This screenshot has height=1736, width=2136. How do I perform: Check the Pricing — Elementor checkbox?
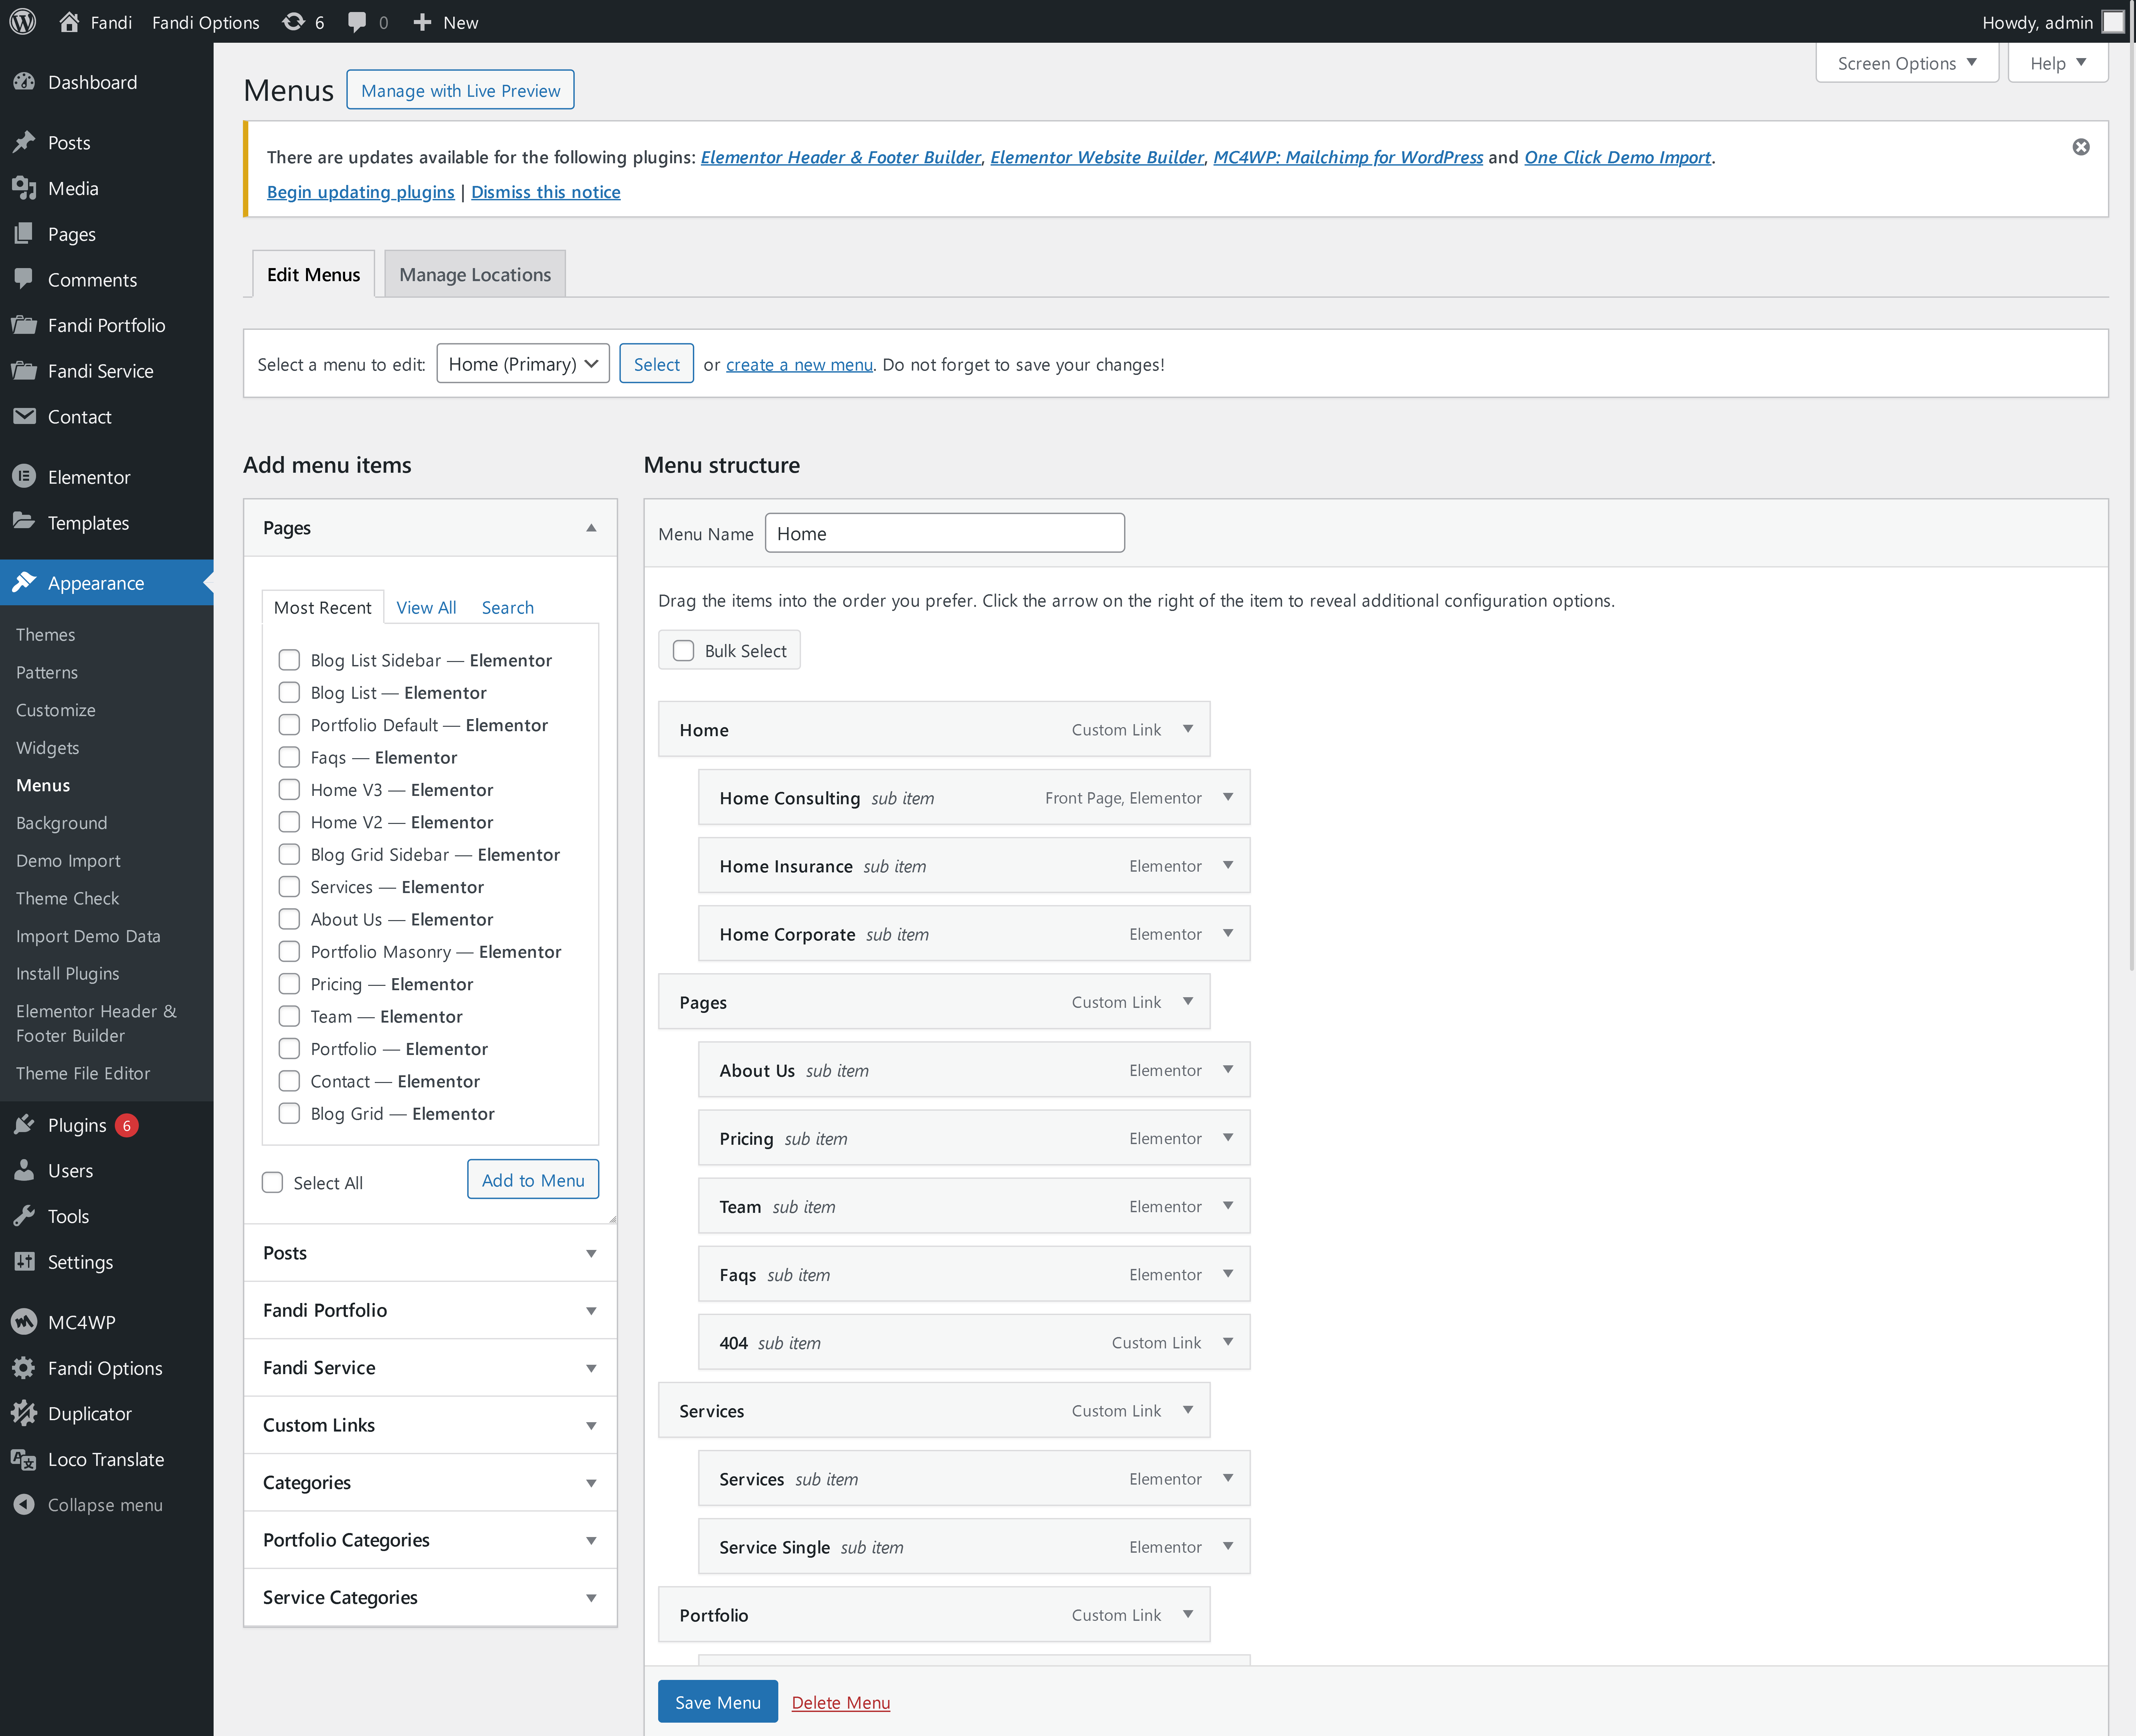click(x=289, y=984)
